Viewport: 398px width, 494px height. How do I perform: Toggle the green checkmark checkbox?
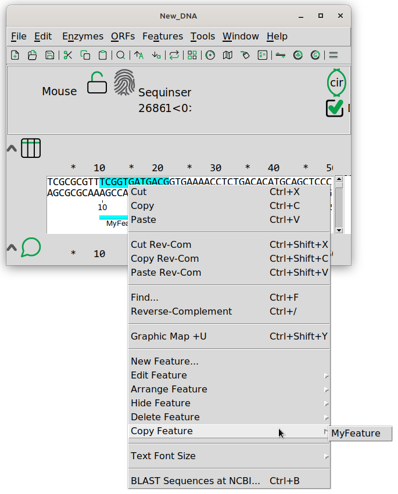(x=335, y=108)
